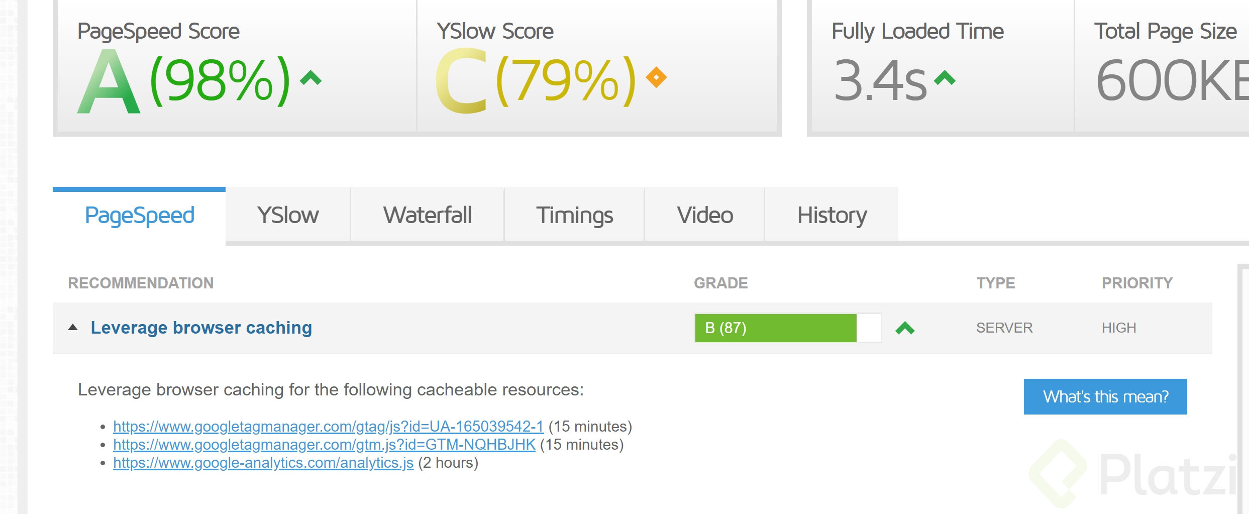
Task: Click the green arrow beside PageSpeed score
Action: click(310, 78)
